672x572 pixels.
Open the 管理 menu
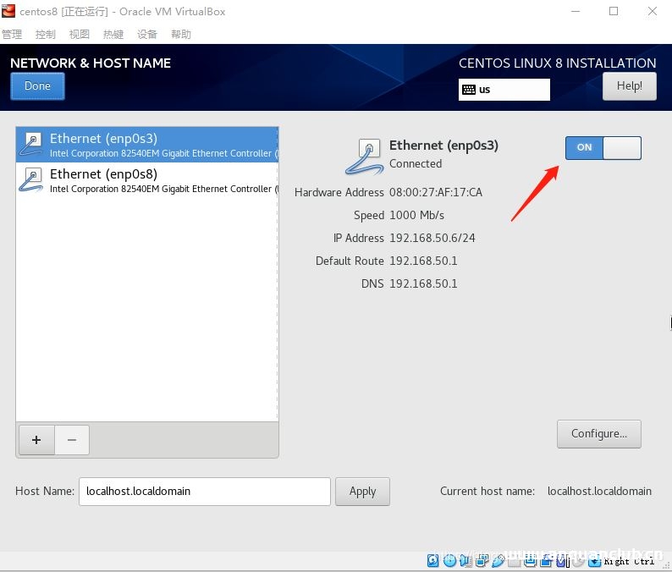(x=12, y=35)
